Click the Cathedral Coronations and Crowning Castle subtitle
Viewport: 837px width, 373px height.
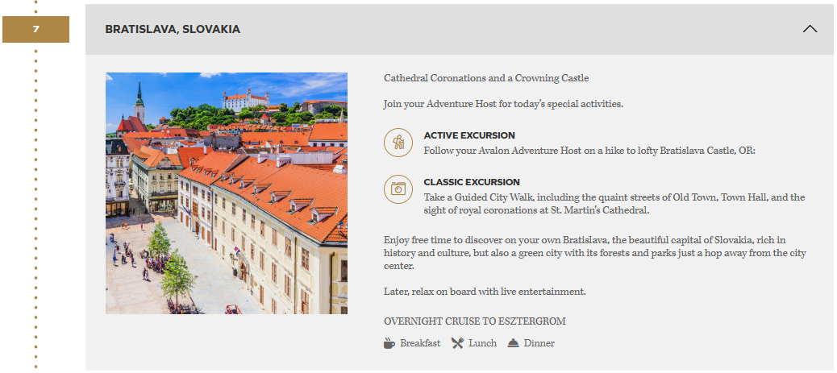pos(486,78)
